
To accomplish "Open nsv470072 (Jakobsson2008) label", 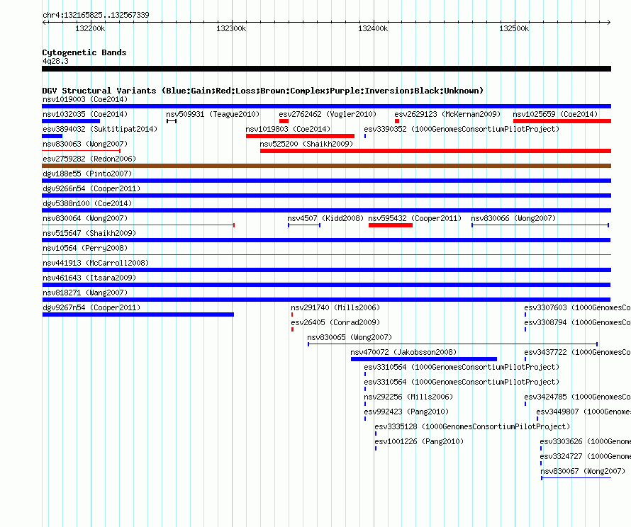I will click(403, 352).
